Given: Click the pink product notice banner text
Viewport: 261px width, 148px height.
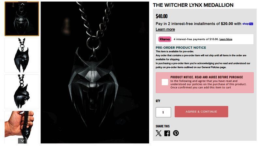Looking at the screenshot, I should click(208, 83).
